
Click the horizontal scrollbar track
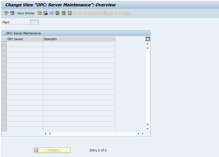[x=94, y=134]
